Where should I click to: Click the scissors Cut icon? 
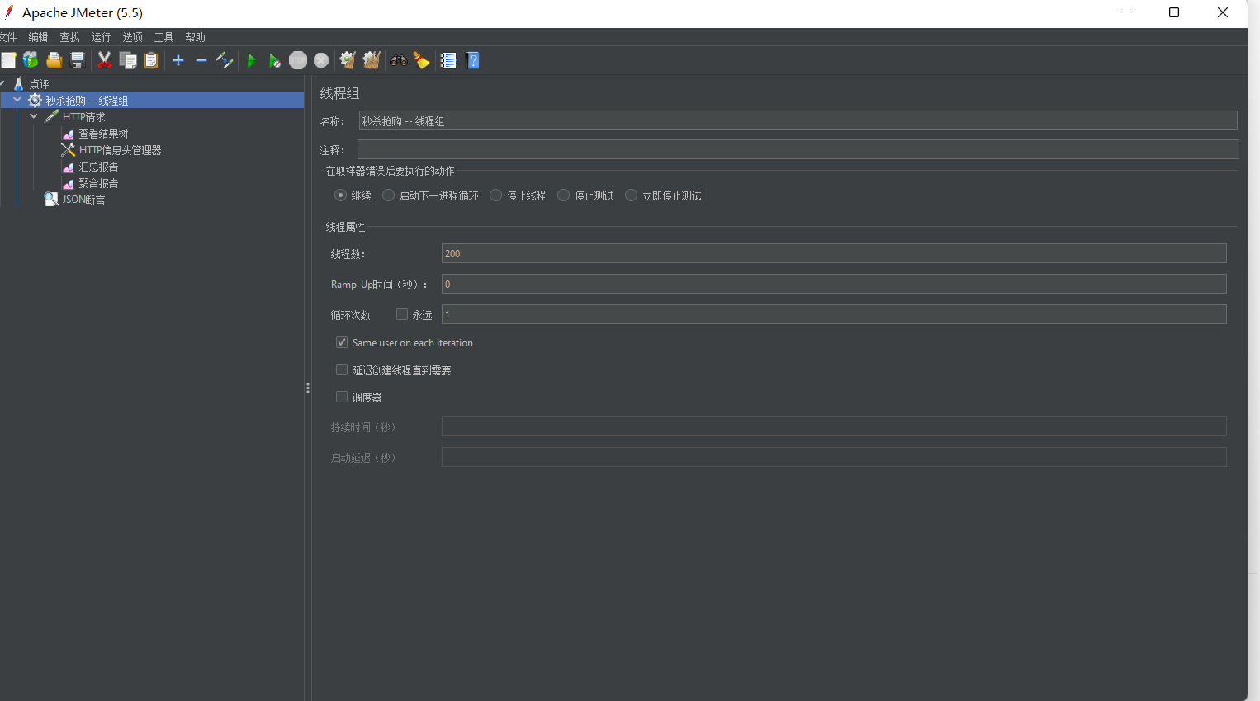point(104,60)
